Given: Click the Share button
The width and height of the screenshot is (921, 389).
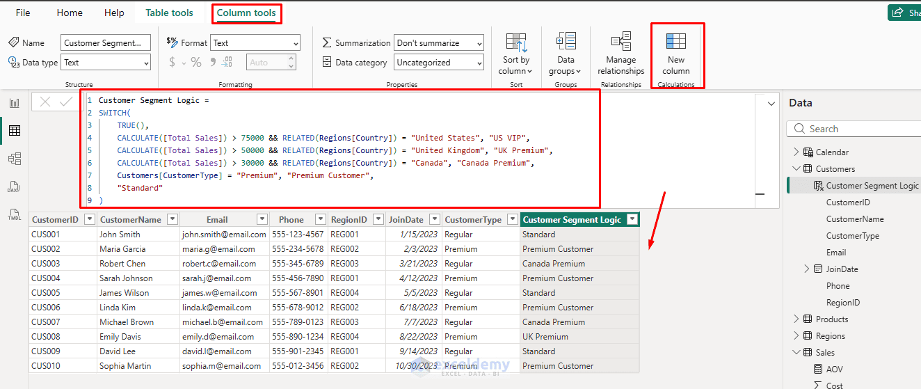Looking at the screenshot, I should pyautogui.click(x=905, y=13).
